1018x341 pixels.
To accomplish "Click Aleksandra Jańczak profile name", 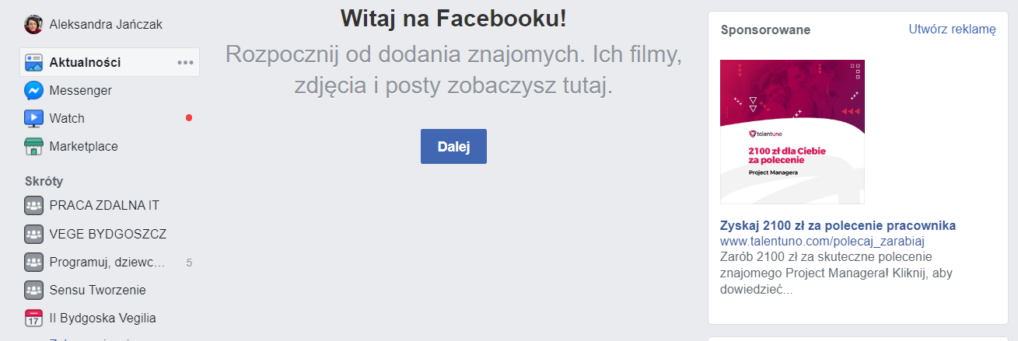I will pos(106,25).
